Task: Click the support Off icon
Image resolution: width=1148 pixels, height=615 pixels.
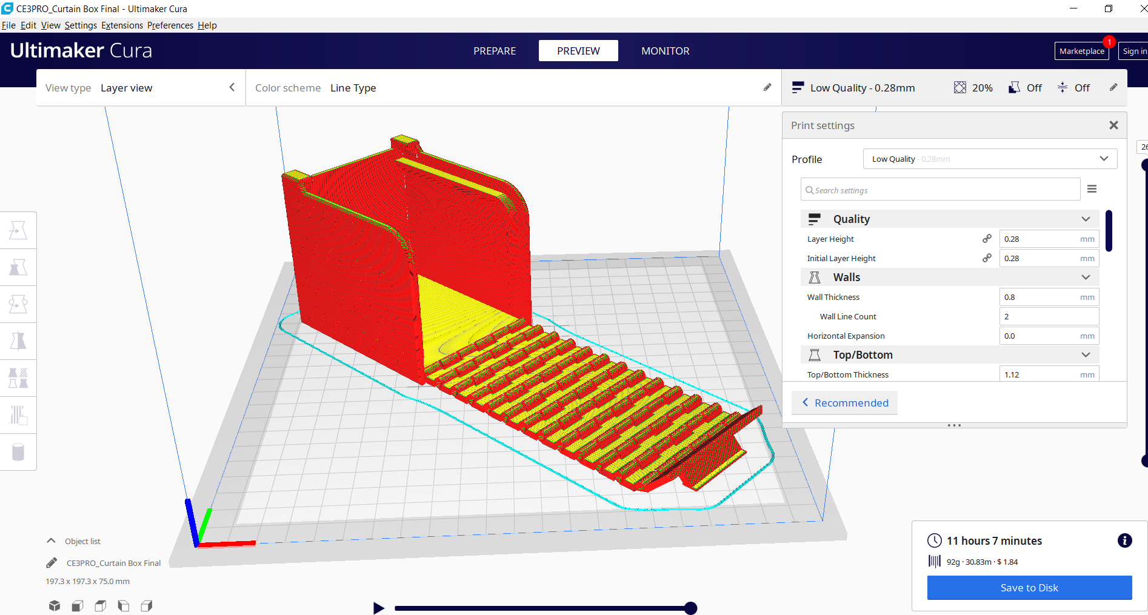Action: coord(1014,87)
